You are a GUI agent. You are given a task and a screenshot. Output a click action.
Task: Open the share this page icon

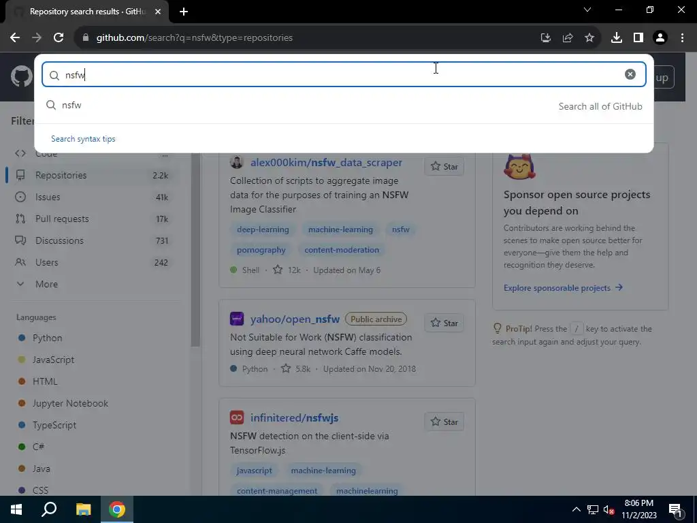tap(568, 38)
